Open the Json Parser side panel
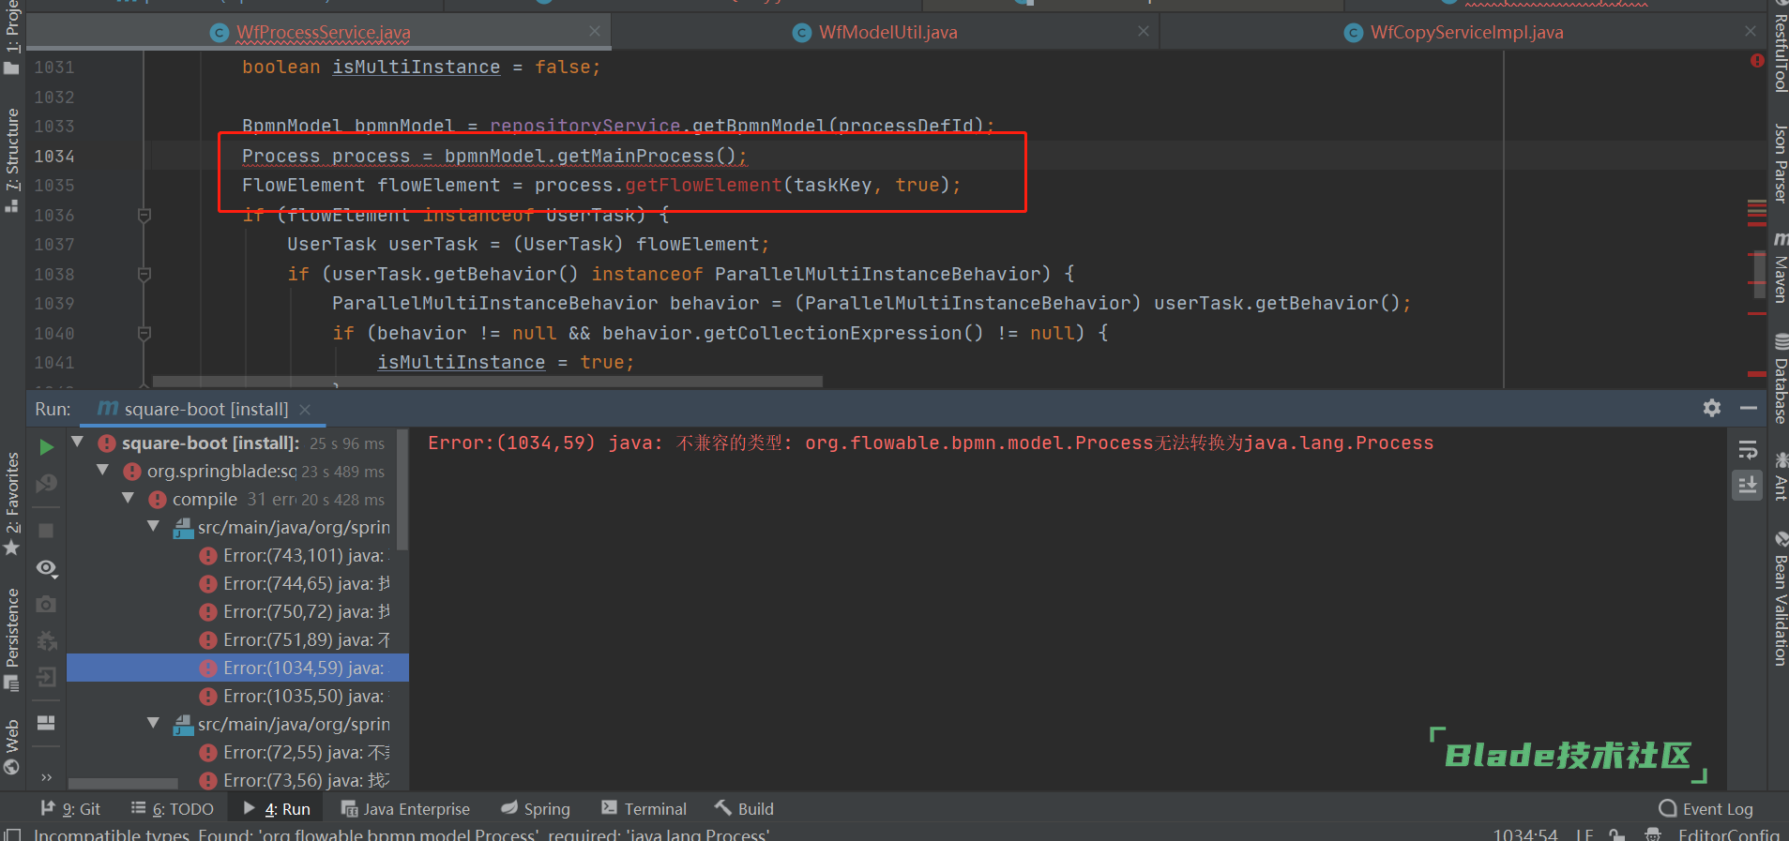Viewport: 1789px width, 841px height. 1779,163
